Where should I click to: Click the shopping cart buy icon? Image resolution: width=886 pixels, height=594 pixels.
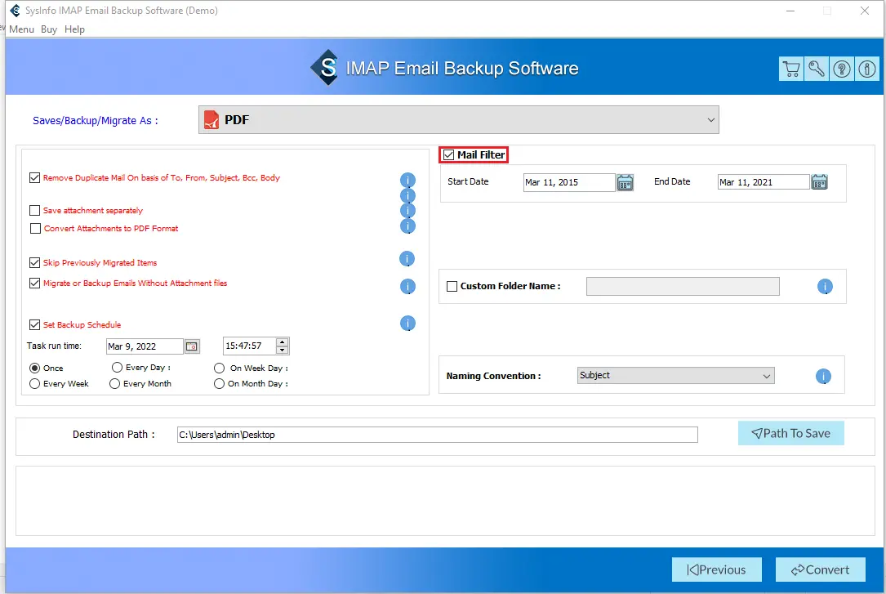[x=790, y=69]
